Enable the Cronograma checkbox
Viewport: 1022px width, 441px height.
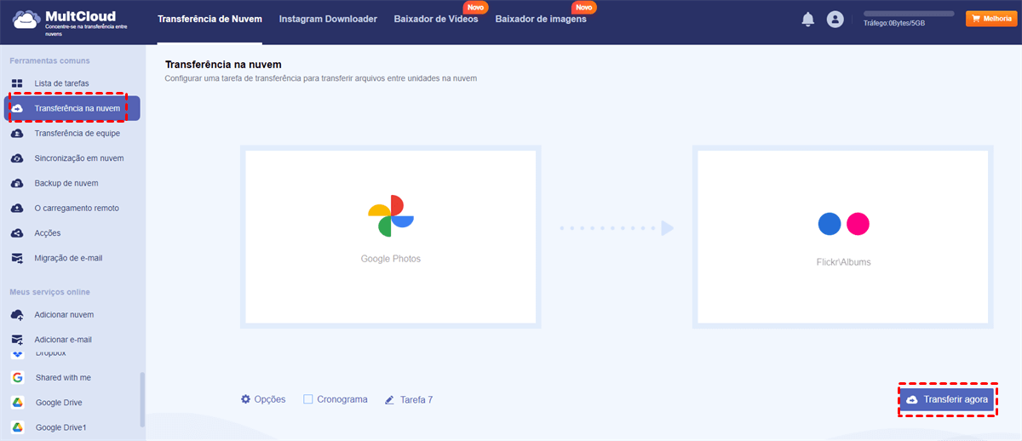(x=308, y=399)
